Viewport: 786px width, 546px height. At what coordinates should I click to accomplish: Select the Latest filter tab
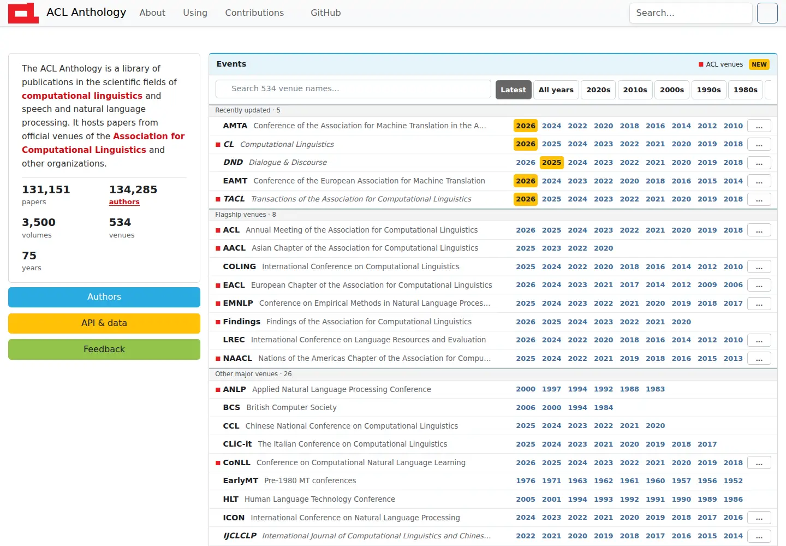coord(513,90)
